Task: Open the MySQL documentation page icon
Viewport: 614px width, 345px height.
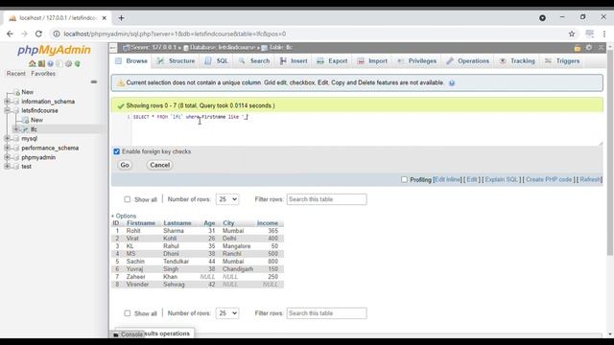Action: pos(59,63)
